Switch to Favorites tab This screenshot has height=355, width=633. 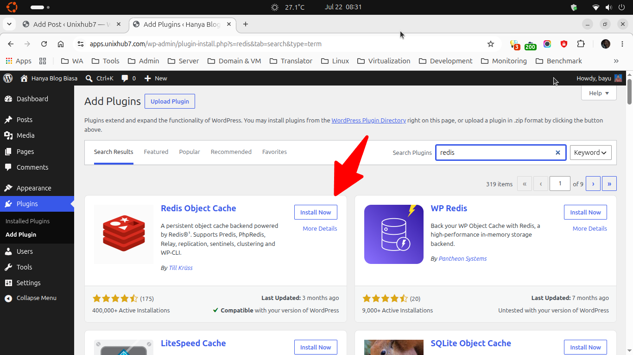tap(274, 152)
